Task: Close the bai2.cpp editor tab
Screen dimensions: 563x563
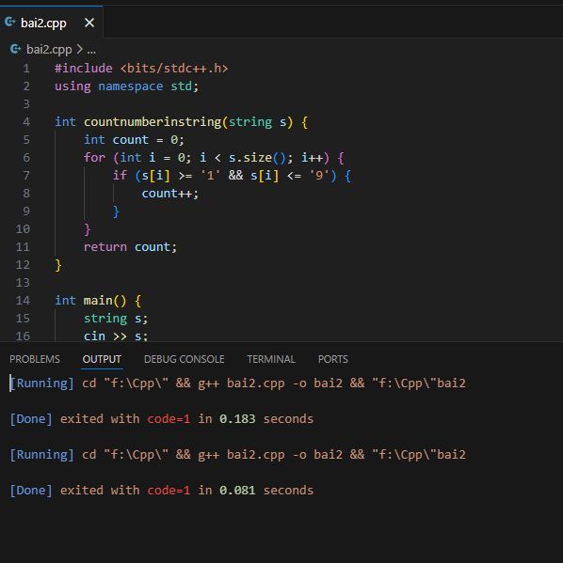Action: tap(89, 23)
